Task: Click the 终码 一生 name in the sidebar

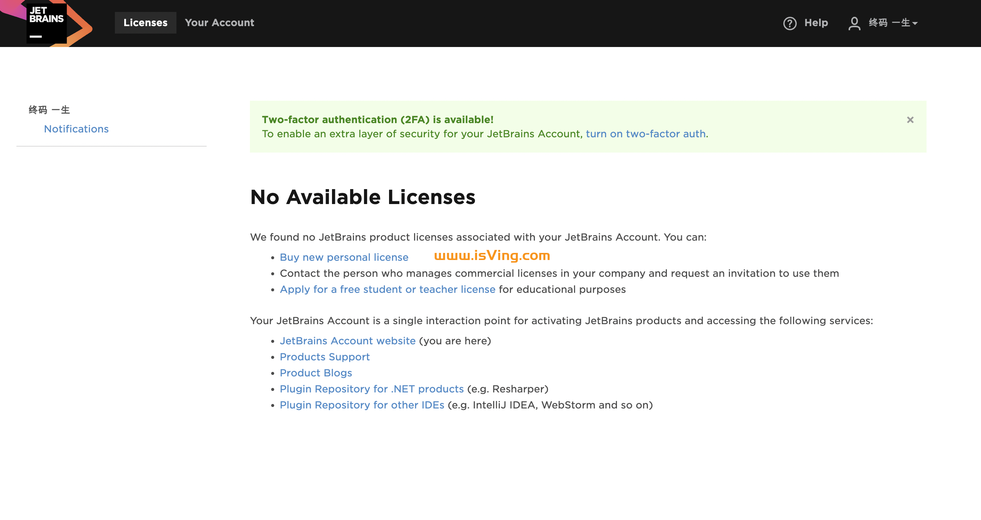Action: coord(50,110)
